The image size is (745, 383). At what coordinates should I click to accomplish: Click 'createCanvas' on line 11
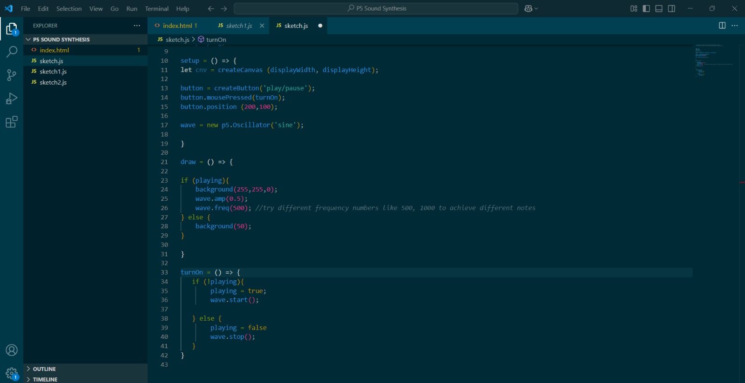240,70
